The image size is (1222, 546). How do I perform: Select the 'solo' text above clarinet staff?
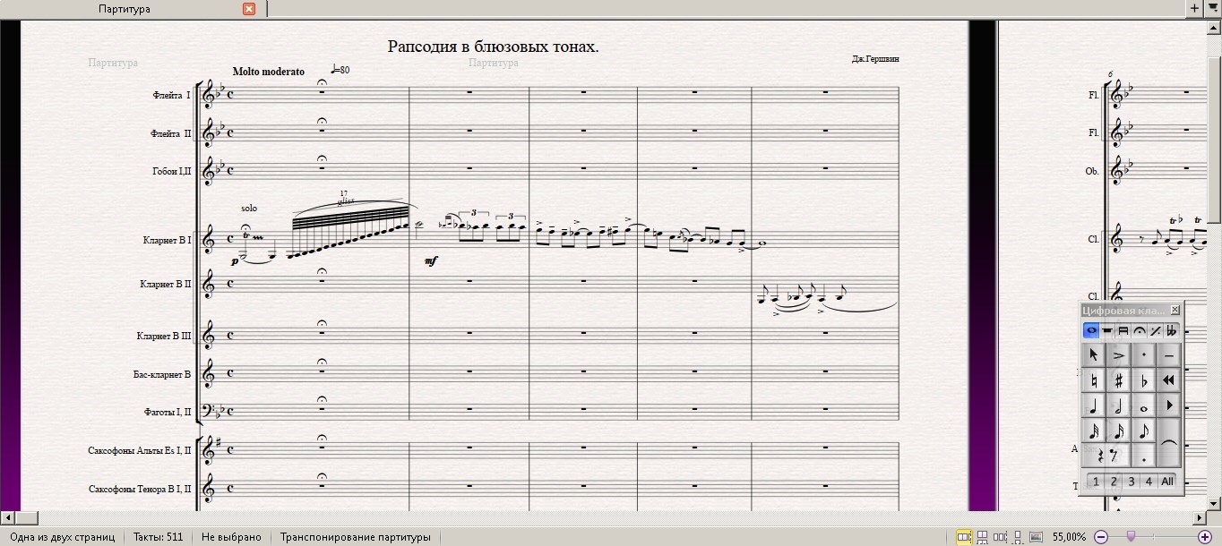[x=249, y=209]
